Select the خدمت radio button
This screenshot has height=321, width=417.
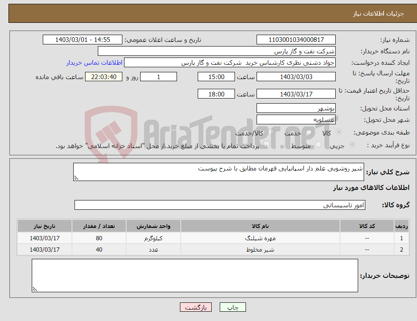(309, 132)
